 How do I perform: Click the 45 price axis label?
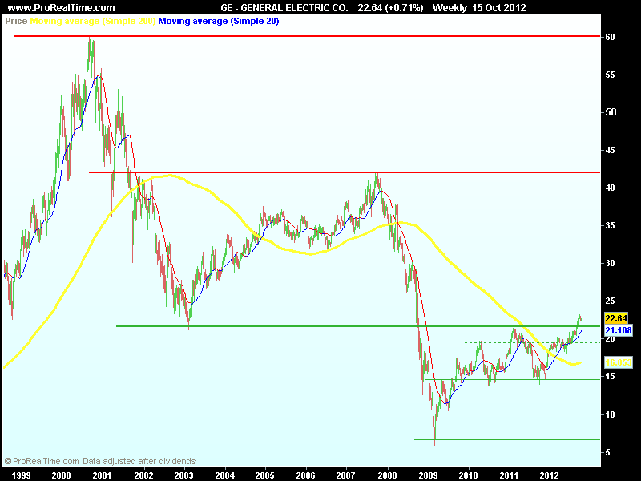click(x=610, y=150)
